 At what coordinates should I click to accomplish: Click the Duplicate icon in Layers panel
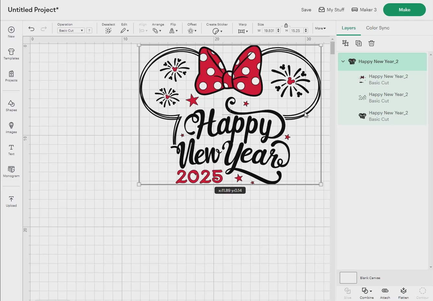tap(359, 43)
